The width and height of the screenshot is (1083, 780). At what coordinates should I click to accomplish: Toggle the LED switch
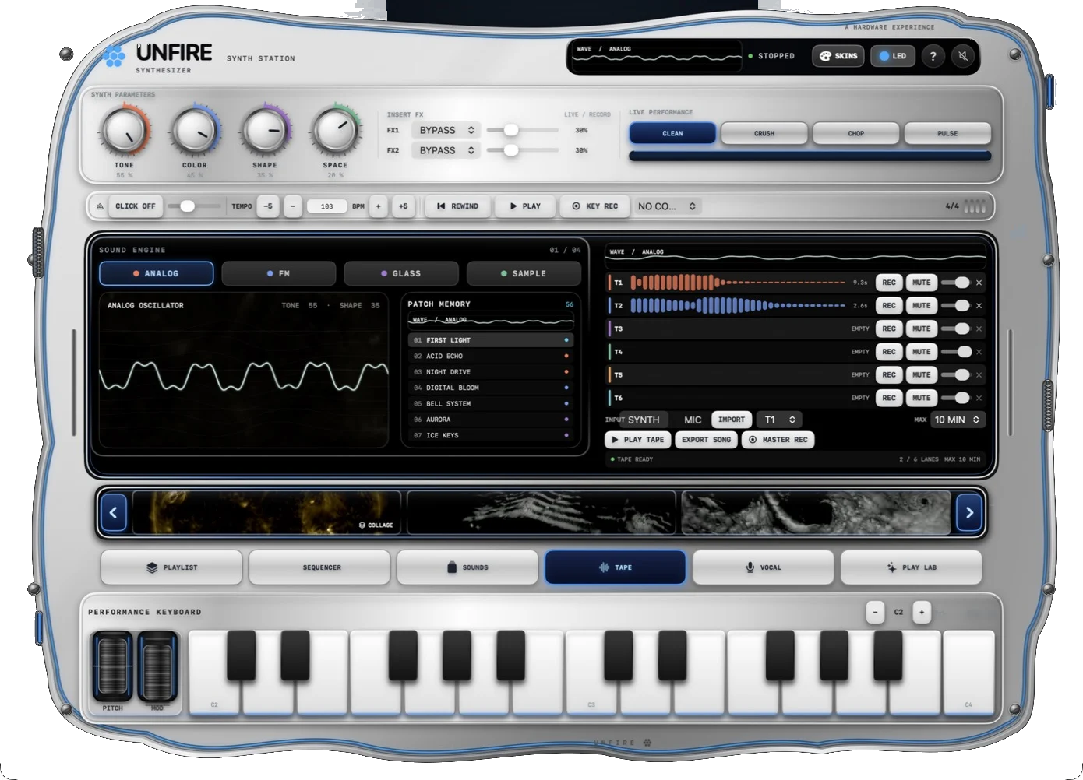893,56
